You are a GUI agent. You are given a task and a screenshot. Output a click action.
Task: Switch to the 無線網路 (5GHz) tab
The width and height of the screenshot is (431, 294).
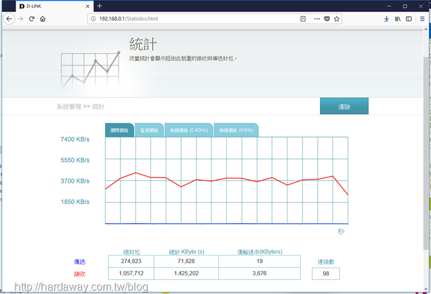tap(235, 129)
